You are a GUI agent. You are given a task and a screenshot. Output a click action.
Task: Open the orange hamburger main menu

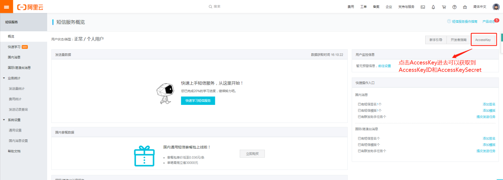(x=6, y=7)
